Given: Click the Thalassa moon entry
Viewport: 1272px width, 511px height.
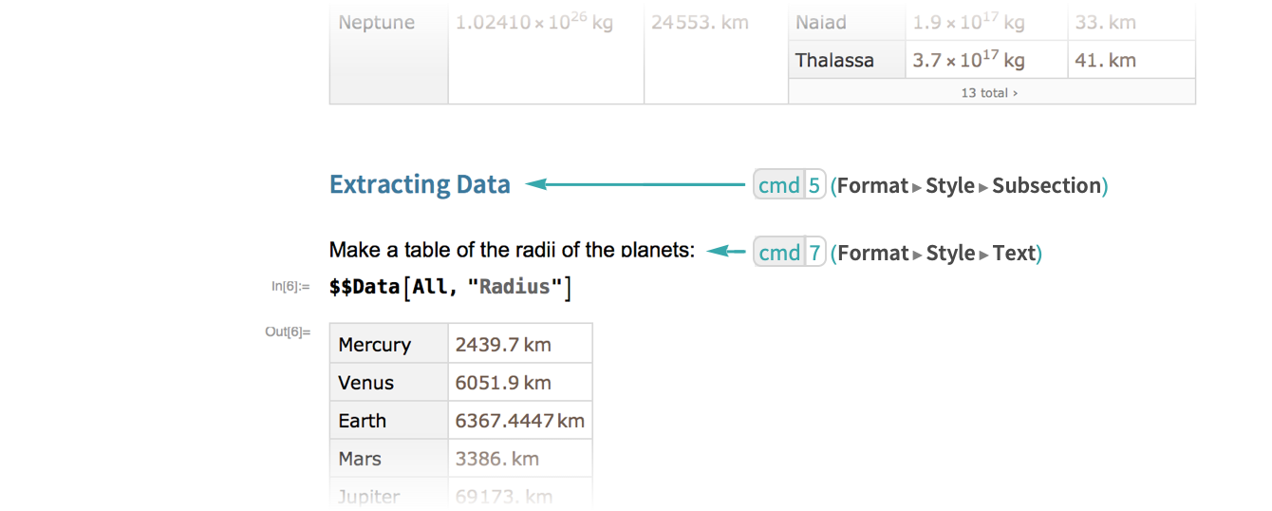Looking at the screenshot, I should click(x=834, y=61).
